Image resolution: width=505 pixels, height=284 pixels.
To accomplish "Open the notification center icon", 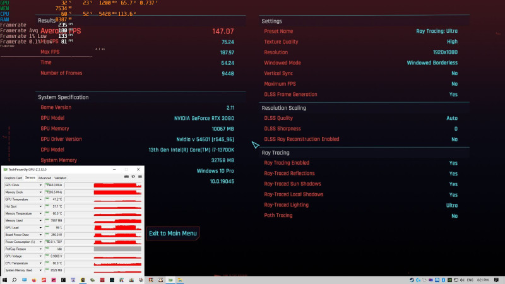I will point(496,280).
